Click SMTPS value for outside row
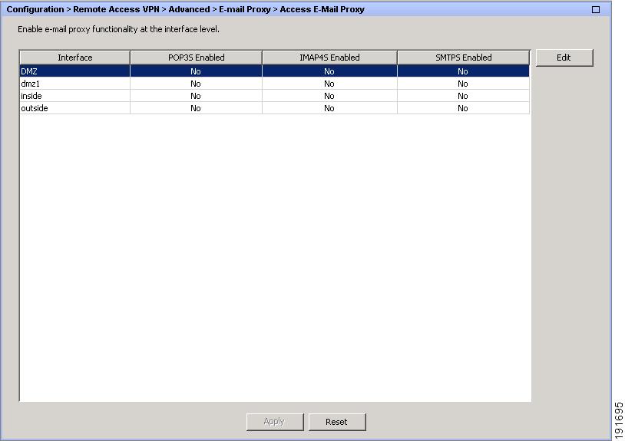 tap(463, 108)
